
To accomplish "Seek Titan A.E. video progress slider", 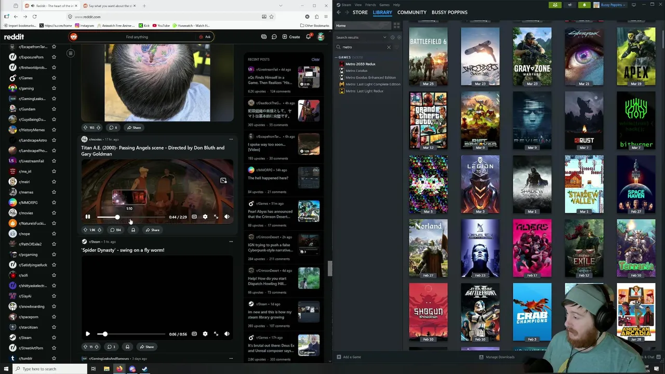I will pos(131,217).
